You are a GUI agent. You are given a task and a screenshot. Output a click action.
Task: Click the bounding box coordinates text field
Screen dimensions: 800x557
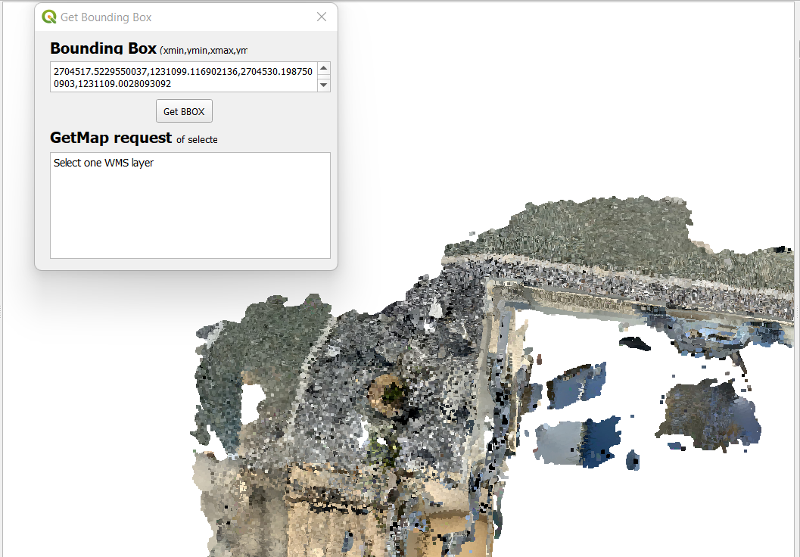point(184,77)
